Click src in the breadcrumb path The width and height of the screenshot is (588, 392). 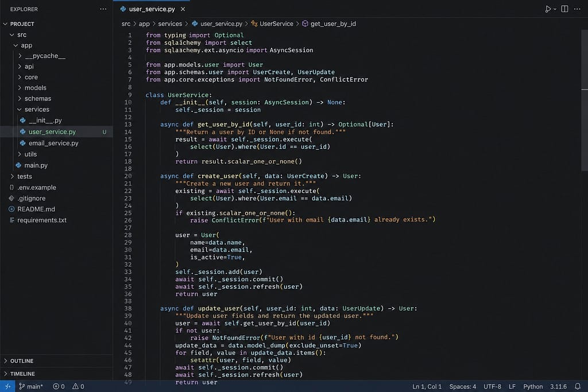(x=126, y=24)
